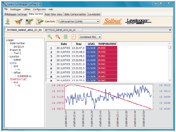Select the TEMPERATURE node in logger tree

[x=18, y=79]
